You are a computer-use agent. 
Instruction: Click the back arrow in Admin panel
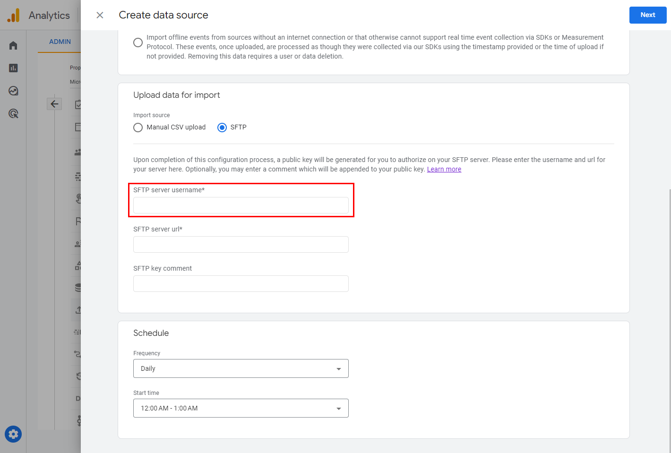54,104
